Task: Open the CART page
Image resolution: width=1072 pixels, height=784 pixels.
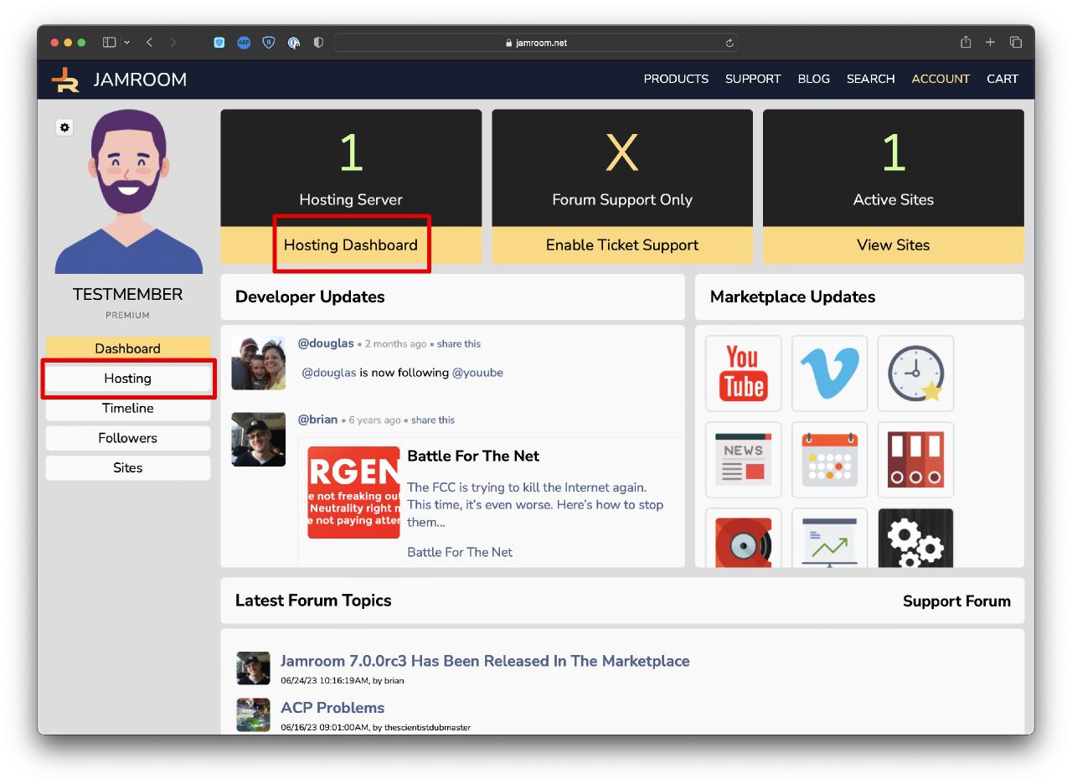Action: coord(1002,79)
